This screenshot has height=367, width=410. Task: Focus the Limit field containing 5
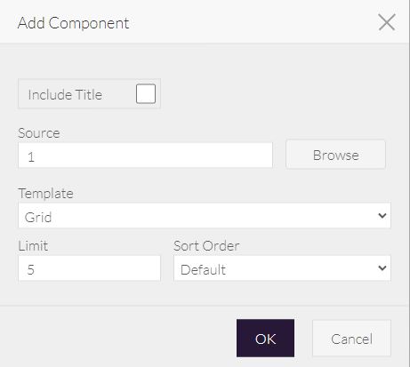pos(89,268)
